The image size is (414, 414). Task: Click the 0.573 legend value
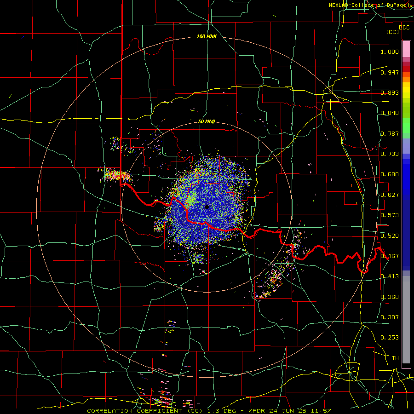pyautogui.click(x=390, y=215)
